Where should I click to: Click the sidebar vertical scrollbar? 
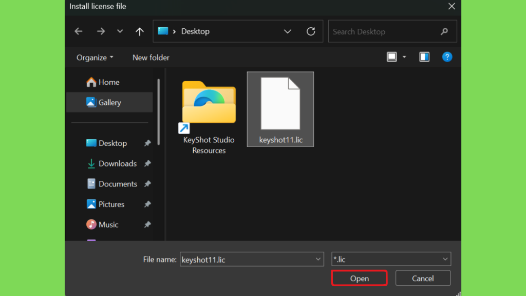coord(158,112)
